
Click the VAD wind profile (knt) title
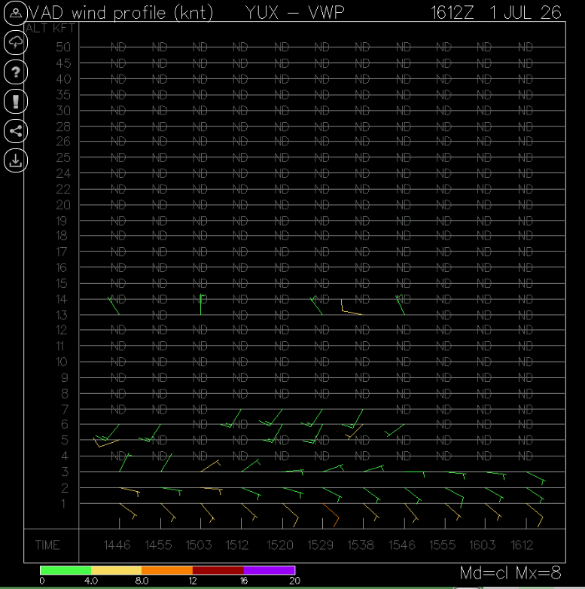pyautogui.click(x=121, y=13)
